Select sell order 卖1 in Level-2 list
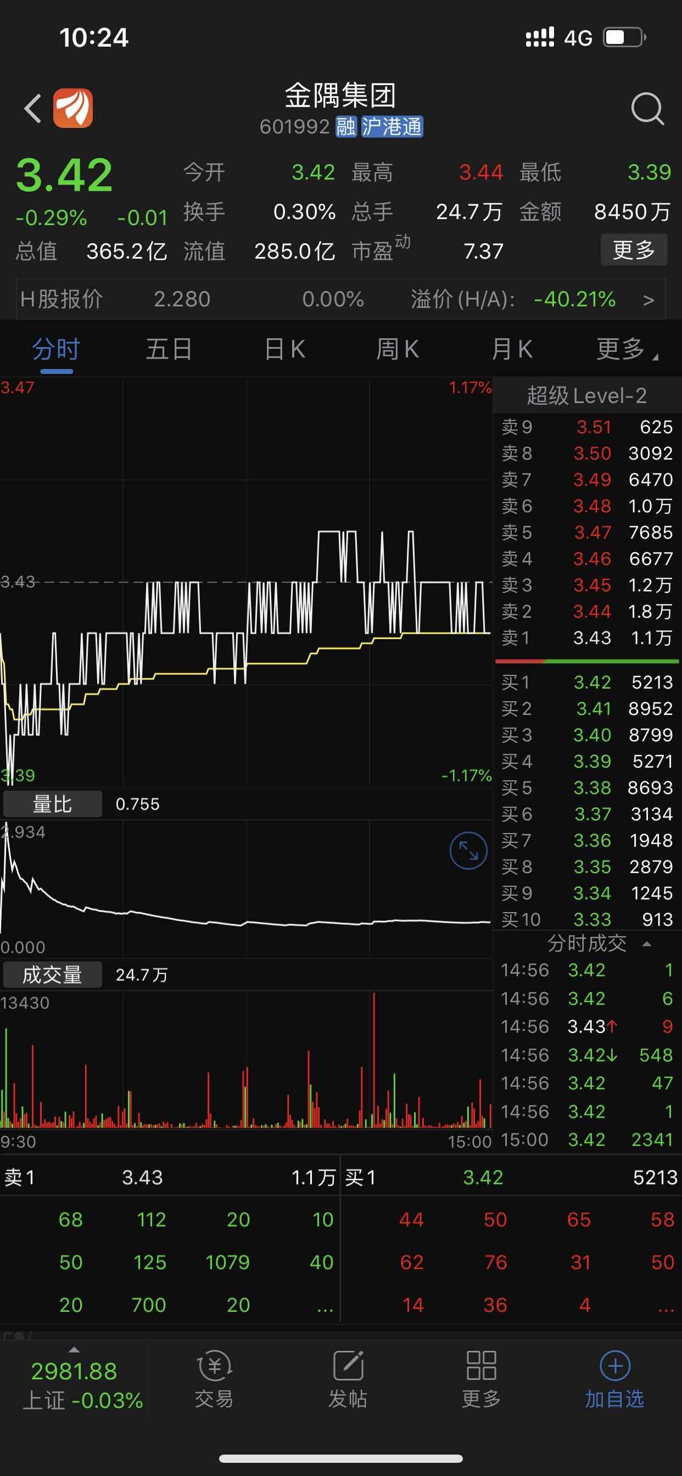This screenshot has width=682, height=1476. (587, 638)
